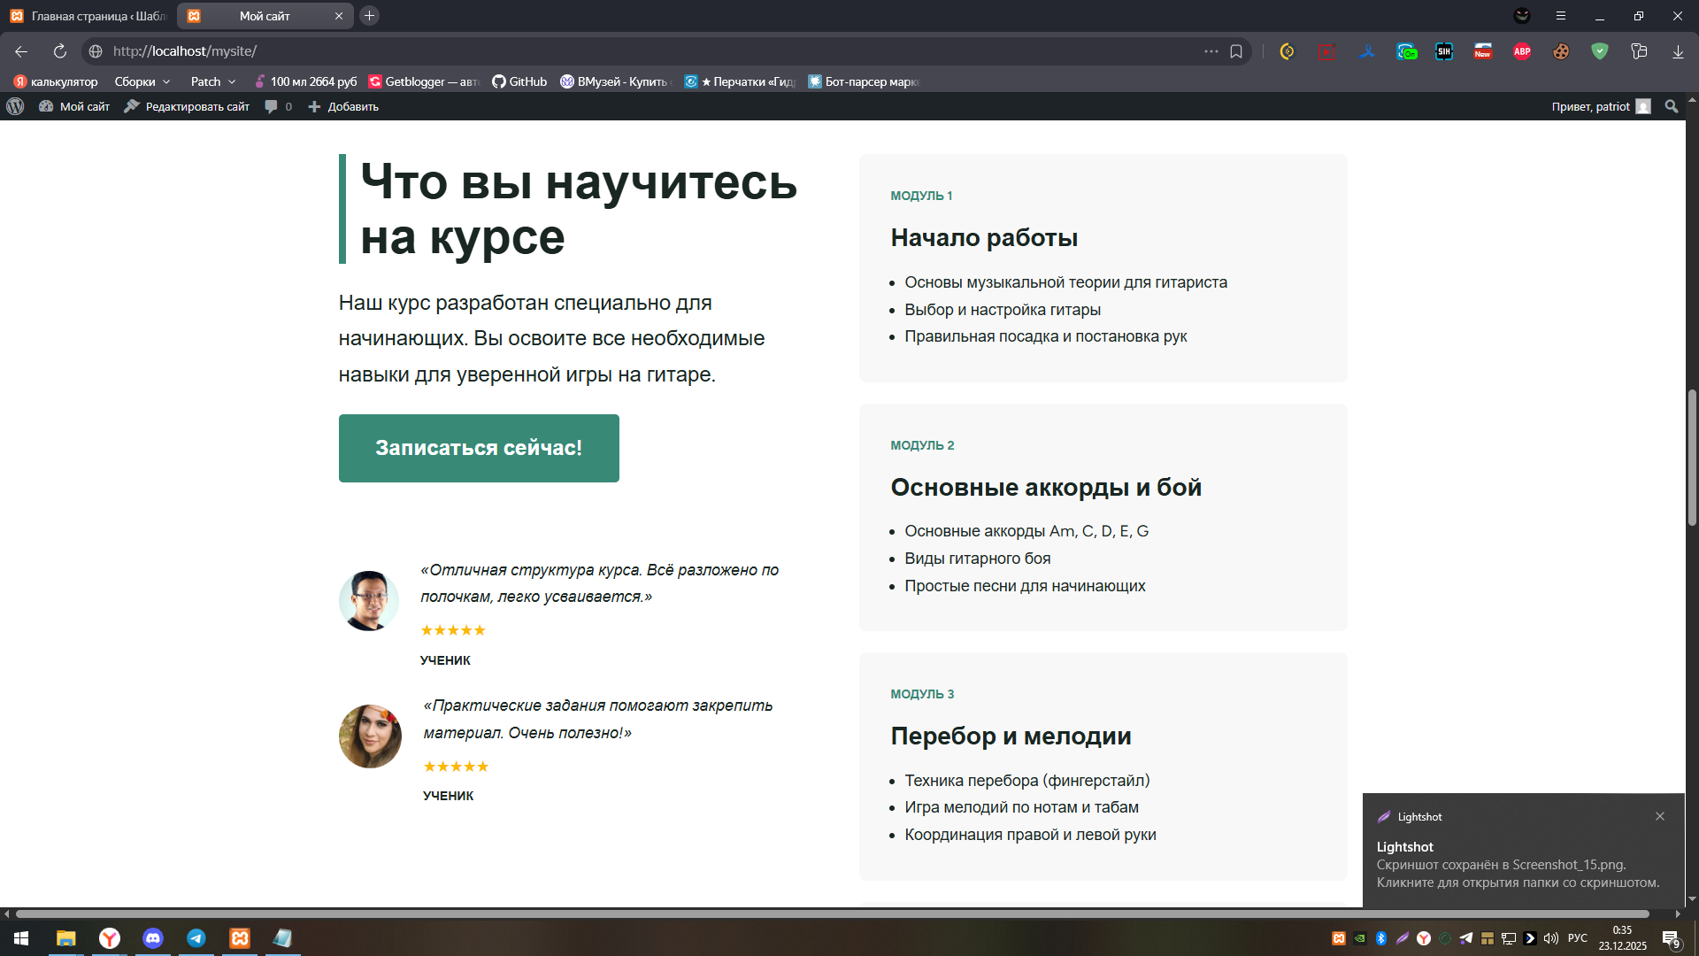Image resolution: width=1699 pixels, height=956 pixels.
Task: Expand the Patch bookmarks folder
Action: click(212, 81)
